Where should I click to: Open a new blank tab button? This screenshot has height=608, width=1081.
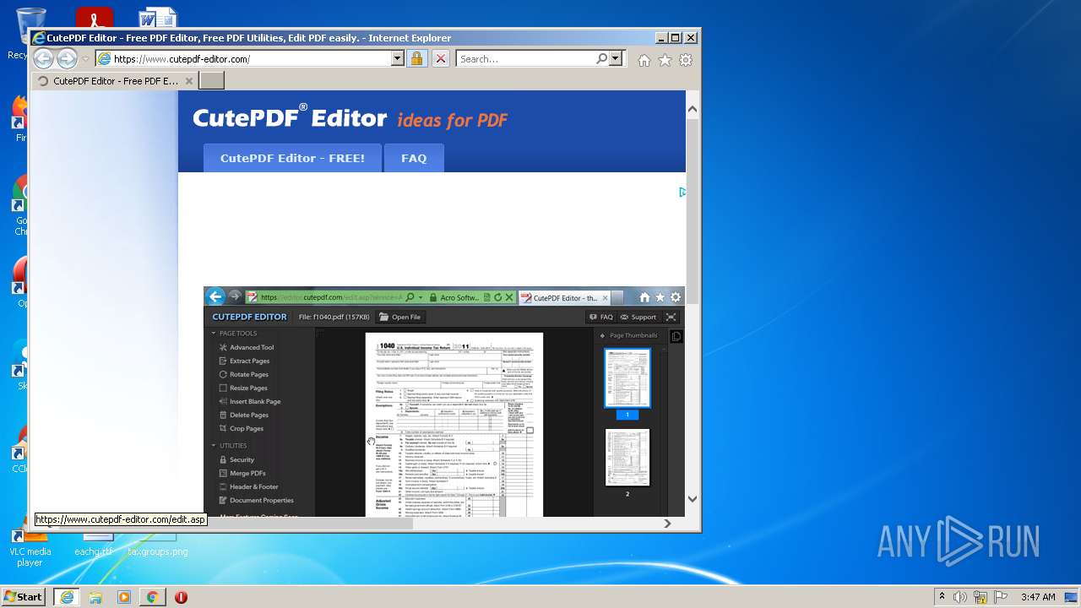[x=211, y=81]
